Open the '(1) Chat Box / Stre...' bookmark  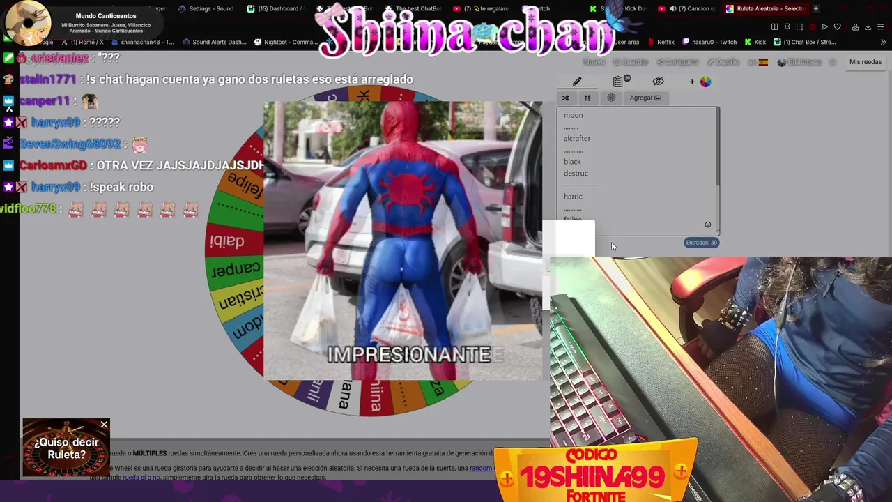[x=804, y=42]
